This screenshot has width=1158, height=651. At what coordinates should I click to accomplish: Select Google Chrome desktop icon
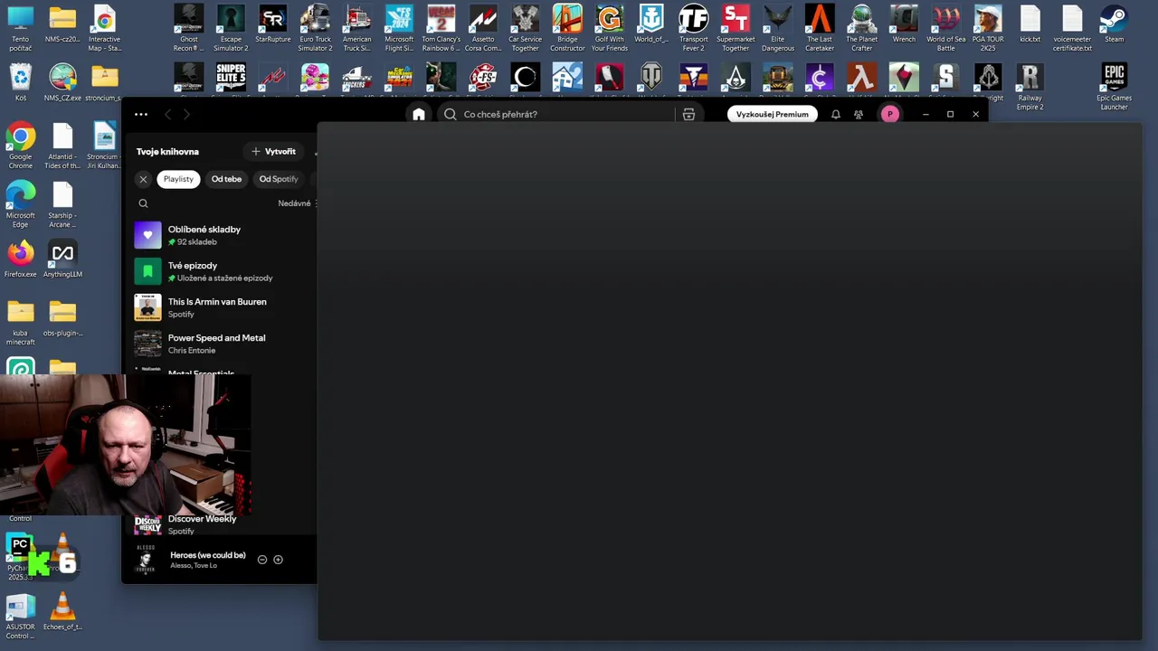21,146
